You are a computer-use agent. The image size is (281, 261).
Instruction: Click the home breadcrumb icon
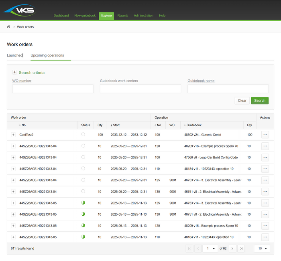(x=8, y=27)
